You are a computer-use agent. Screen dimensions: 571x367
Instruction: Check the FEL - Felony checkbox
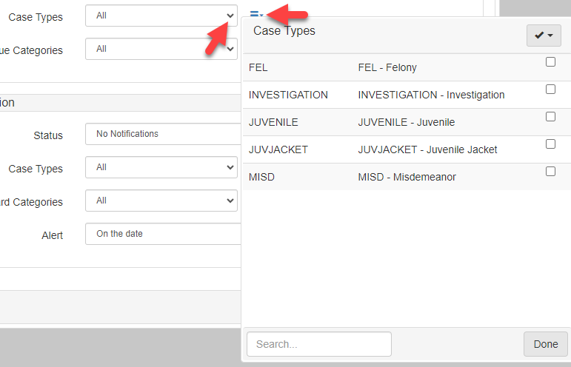[550, 62]
